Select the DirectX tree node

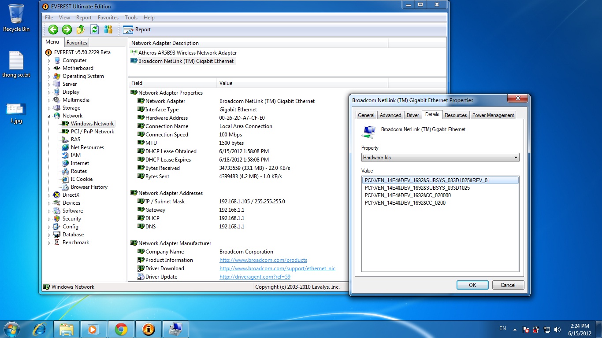[x=71, y=195]
